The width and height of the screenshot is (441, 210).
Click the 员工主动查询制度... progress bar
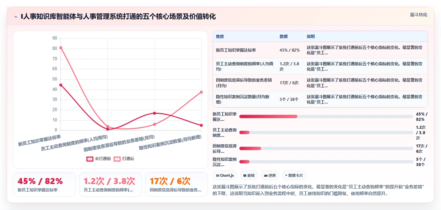point(326,132)
